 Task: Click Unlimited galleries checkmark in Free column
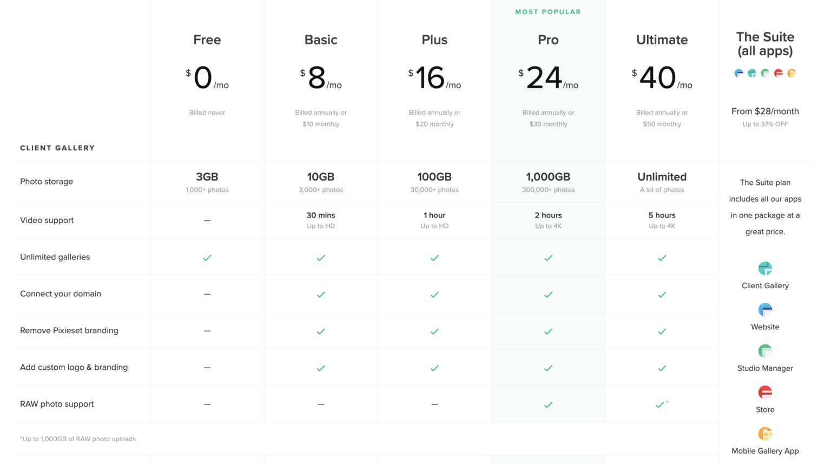[x=207, y=258]
